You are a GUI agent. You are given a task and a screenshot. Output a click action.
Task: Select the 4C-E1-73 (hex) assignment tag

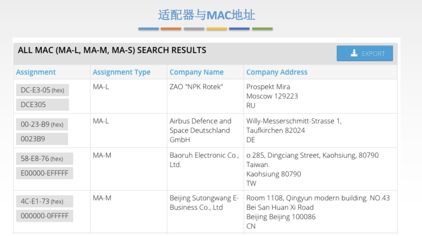coord(44,201)
